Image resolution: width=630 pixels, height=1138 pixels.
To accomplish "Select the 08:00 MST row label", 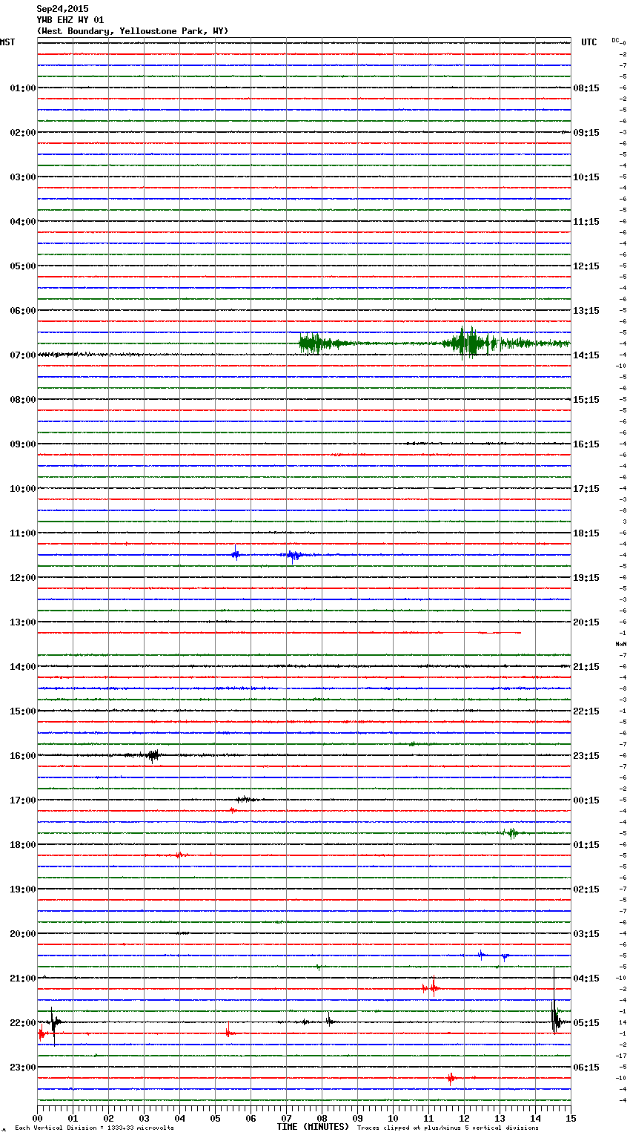I will tap(23, 400).
